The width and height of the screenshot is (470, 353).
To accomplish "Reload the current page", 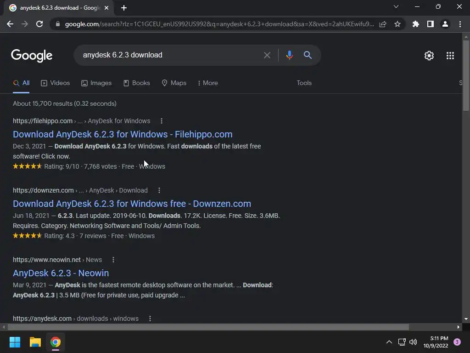I will tap(39, 24).
